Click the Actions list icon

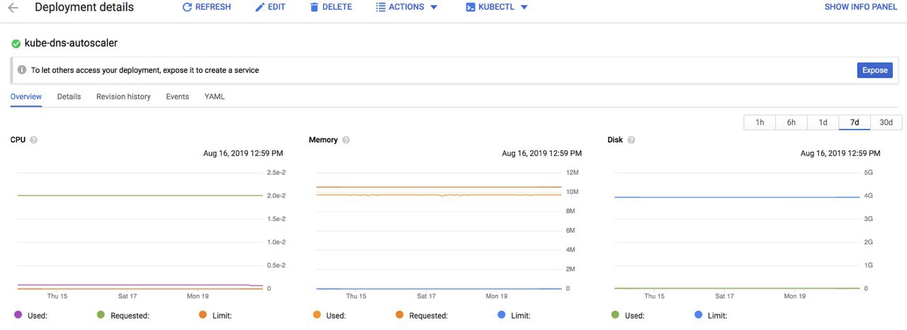381,7
